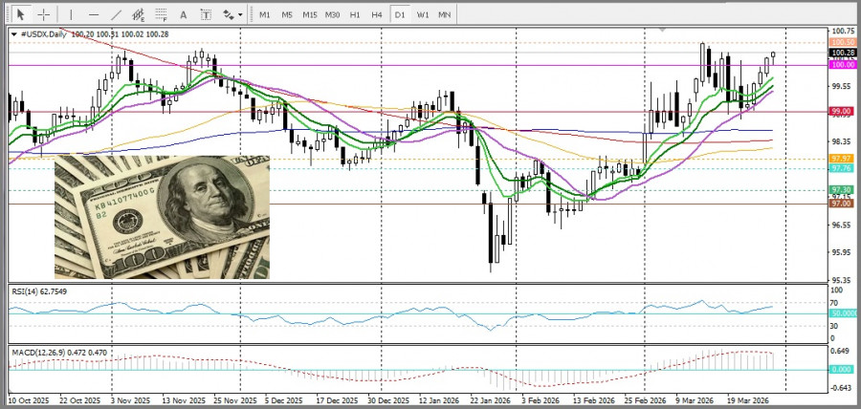Select the text label tool
Screen dimensions: 861x409
(205, 15)
